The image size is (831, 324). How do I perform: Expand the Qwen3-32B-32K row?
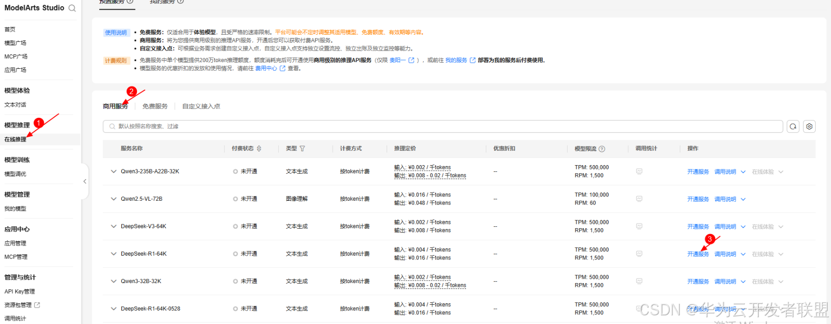click(x=114, y=281)
